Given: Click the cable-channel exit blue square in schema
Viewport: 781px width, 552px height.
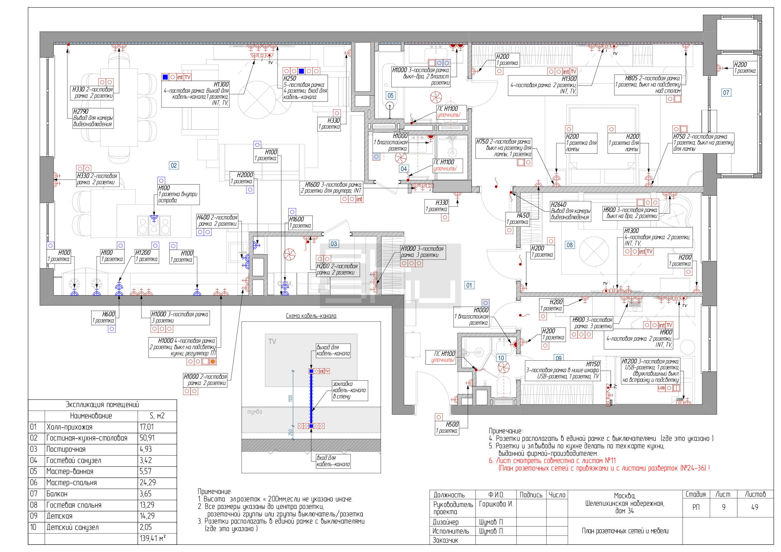Looking at the screenshot, I should [x=311, y=371].
